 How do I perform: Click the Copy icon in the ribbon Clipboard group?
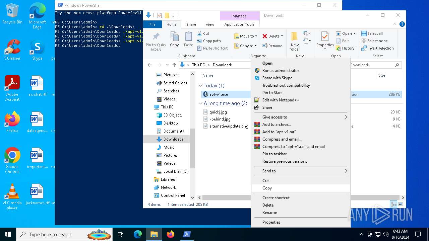click(174, 37)
